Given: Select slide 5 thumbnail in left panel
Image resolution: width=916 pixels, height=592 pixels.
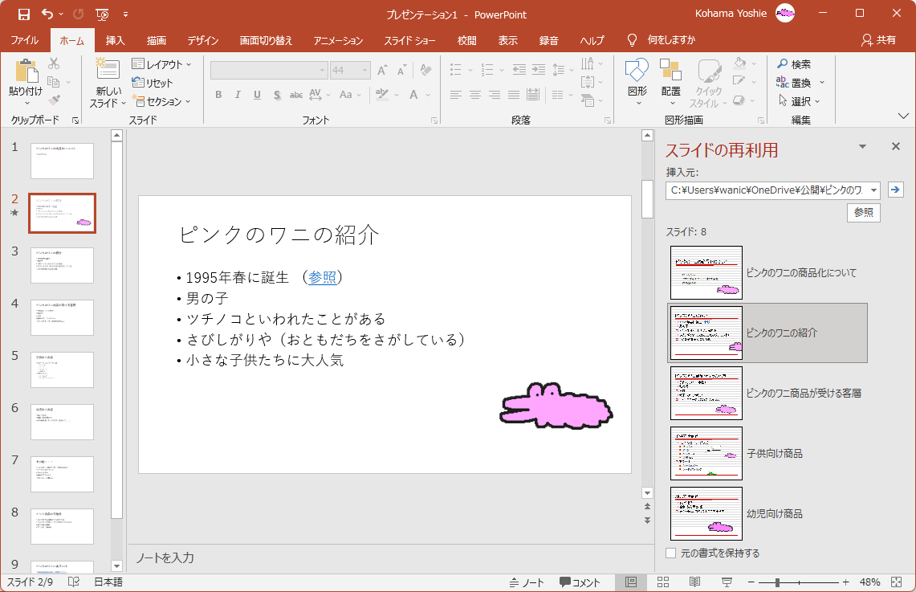Looking at the screenshot, I should (x=62, y=369).
